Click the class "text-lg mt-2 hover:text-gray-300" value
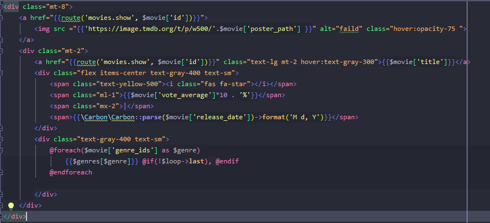Image resolution: width=490 pixels, height=223 pixels. [x=312, y=62]
